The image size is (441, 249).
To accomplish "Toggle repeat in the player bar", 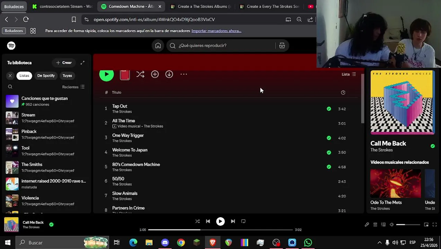I will [x=243, y=221].
